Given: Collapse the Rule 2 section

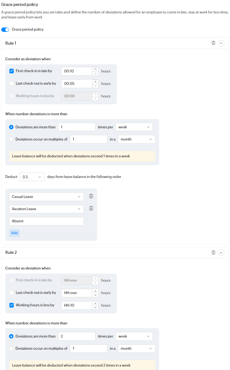Looking at the screenshot, I should (221, 252).
